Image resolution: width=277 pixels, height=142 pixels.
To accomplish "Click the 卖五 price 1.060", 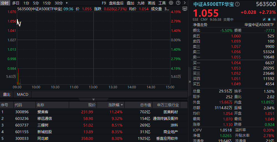I will (x=236, y=36).
